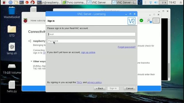184x103 pixels.
Task: Open the VNC Server hamburger menu
Action: (x=156, y=21)
